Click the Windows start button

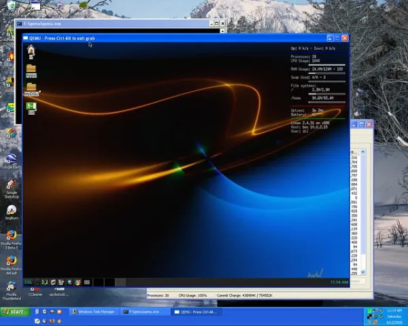(16, 312)
